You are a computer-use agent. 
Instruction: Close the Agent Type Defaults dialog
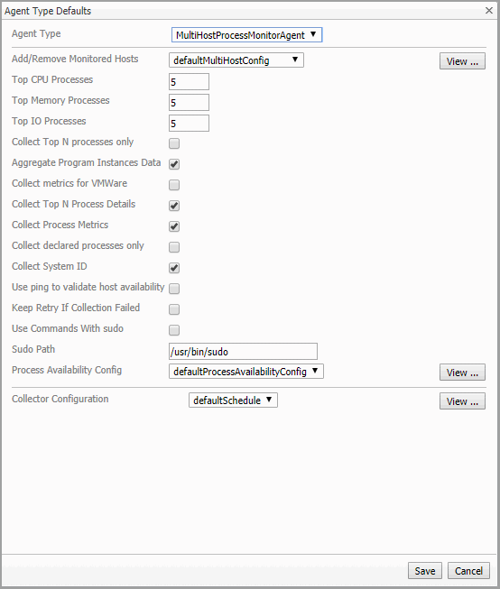tap(489, 11)
